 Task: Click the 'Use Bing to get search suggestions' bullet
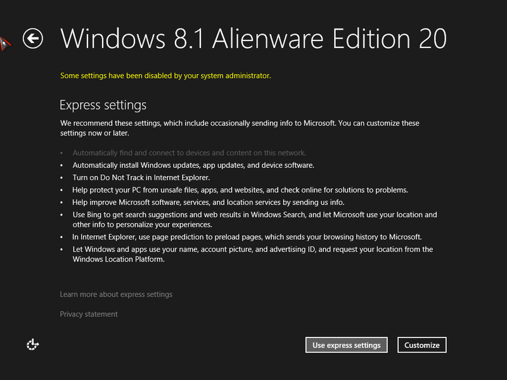coord(255,219)
